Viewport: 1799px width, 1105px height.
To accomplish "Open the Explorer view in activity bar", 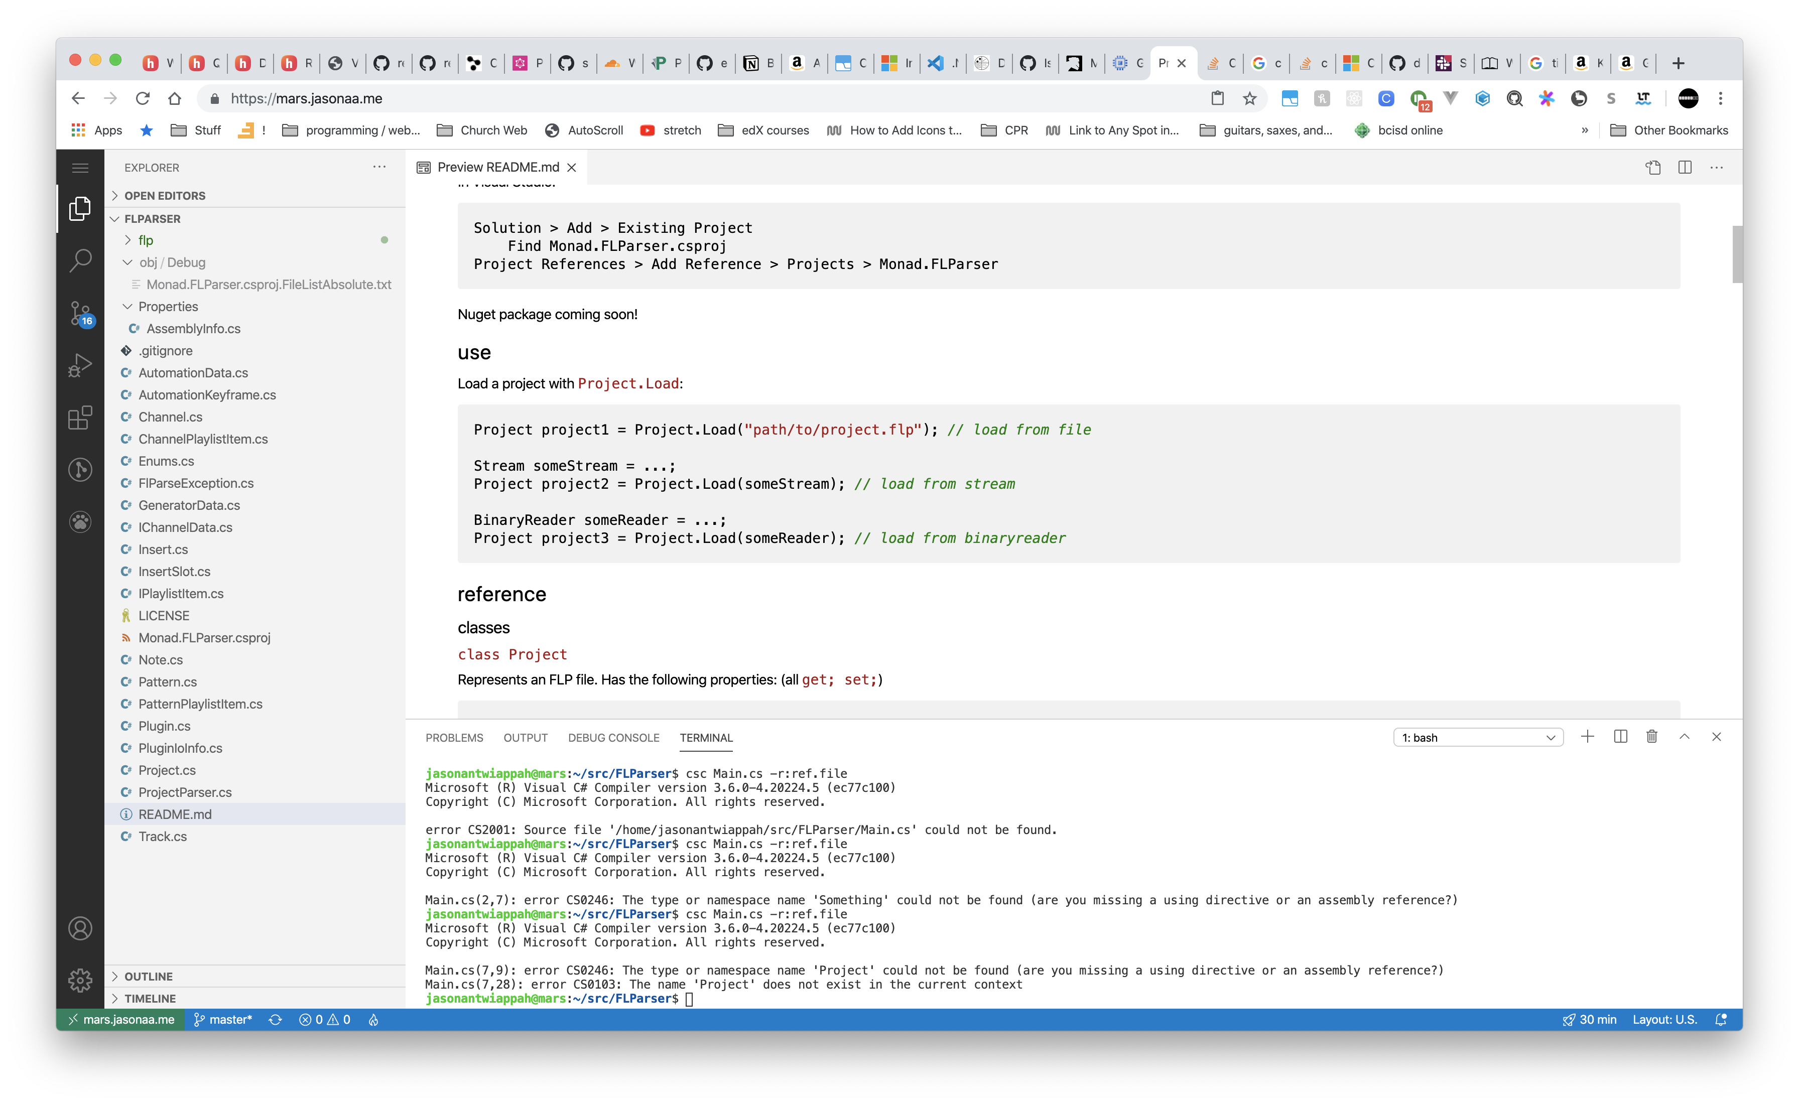I will pos(80,209).
